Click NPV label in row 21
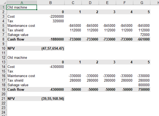The width and height of the screenshot is (159, 116). tap(11, 99)
